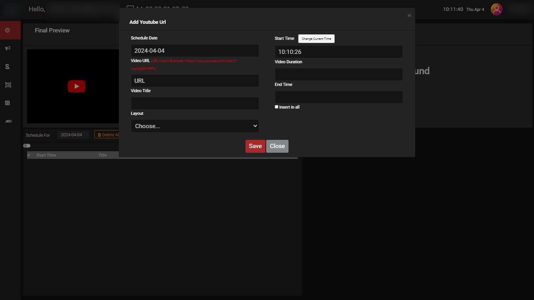Click the user profile avatar
The image size is (534, 300).
coord(496,9)
